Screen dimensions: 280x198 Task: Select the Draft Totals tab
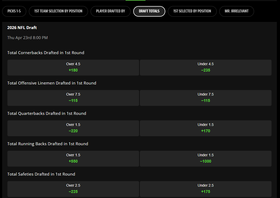click(x=149, y=11)
